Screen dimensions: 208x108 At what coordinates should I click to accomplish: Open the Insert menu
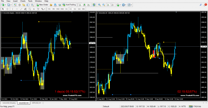[15, 1]
